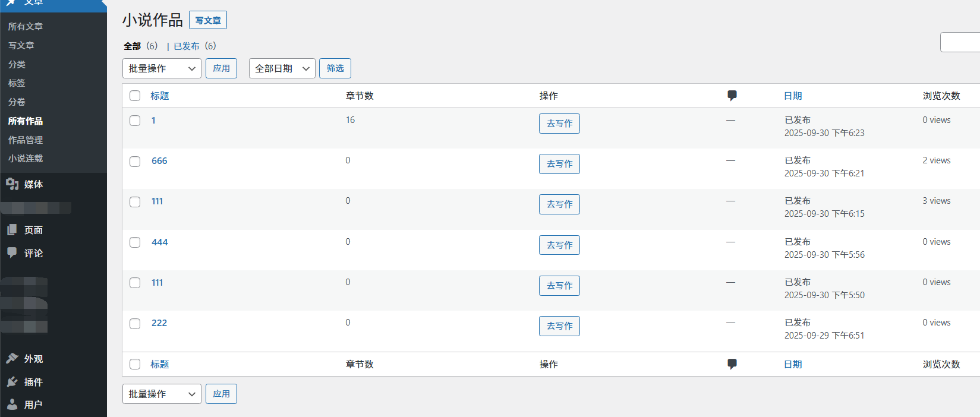Viewport: 980px width, 417px height.
Task: Check the select-all box in table header
Action: [x=135, y=96]
